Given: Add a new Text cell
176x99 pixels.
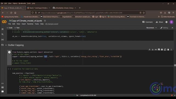Looking at the screenshot, I should 17,28.
